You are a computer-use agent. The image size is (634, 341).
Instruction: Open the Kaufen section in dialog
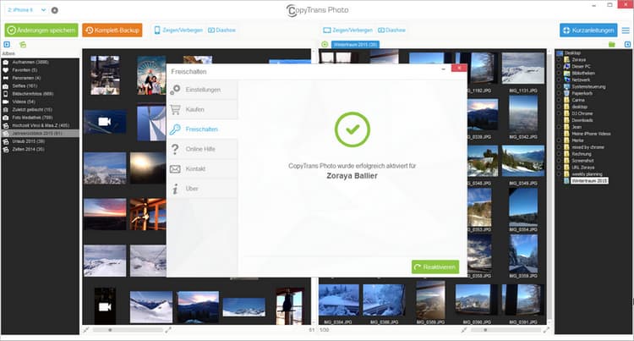point(202,110)
